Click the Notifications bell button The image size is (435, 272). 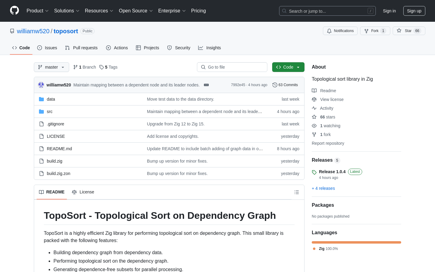[x=340, y=31]
